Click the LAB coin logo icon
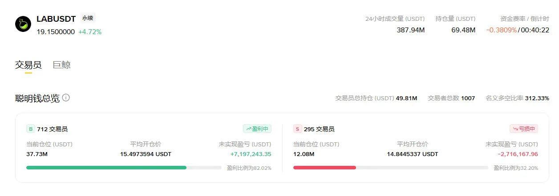Screen dimensions: 559x196 click(23, 24)
